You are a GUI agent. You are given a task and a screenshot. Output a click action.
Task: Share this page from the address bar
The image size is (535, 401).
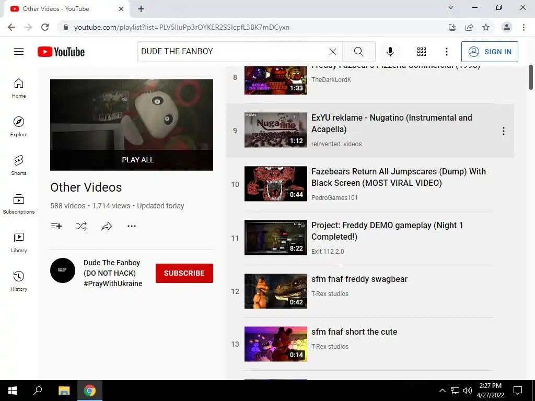469,27
